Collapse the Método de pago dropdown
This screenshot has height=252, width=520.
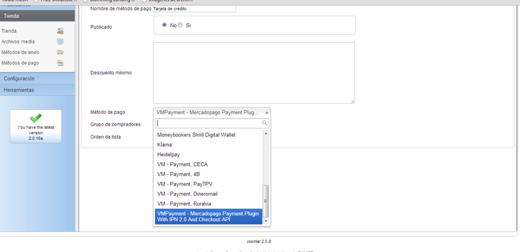click(212, 112)
